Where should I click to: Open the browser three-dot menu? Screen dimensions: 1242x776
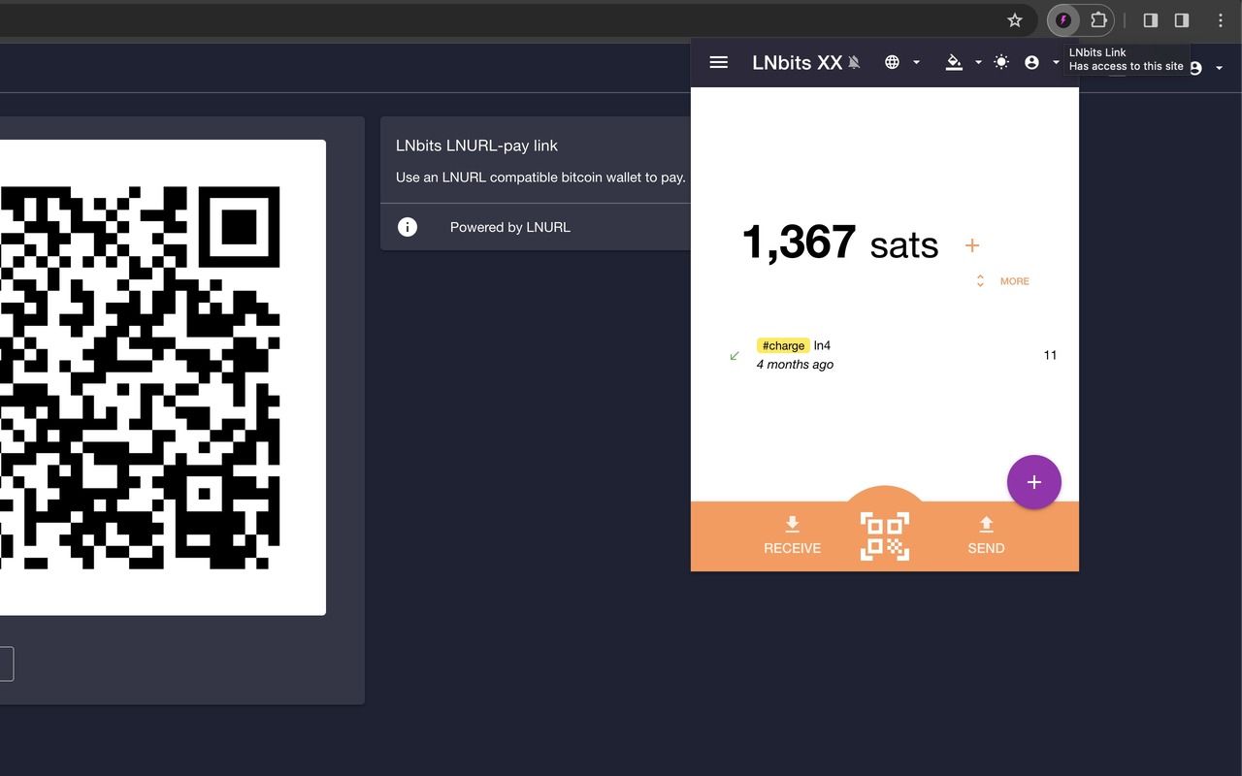point(1221,20)
